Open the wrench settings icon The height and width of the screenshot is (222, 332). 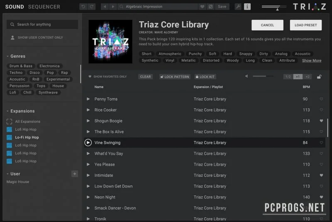[238, 7]
